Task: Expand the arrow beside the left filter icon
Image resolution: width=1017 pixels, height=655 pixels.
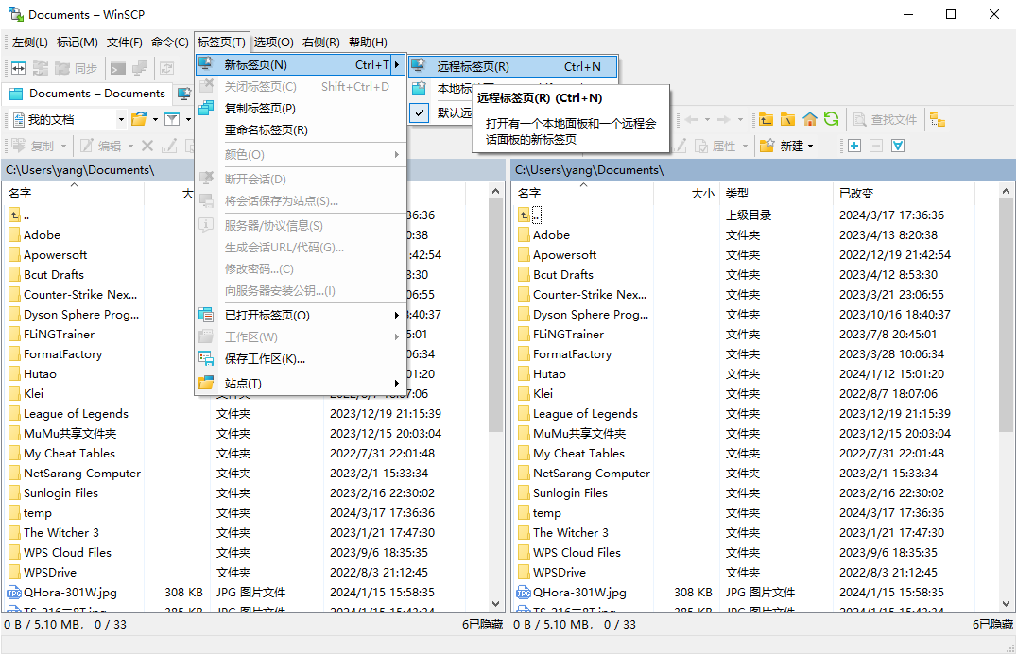Action: click(188, 119)
